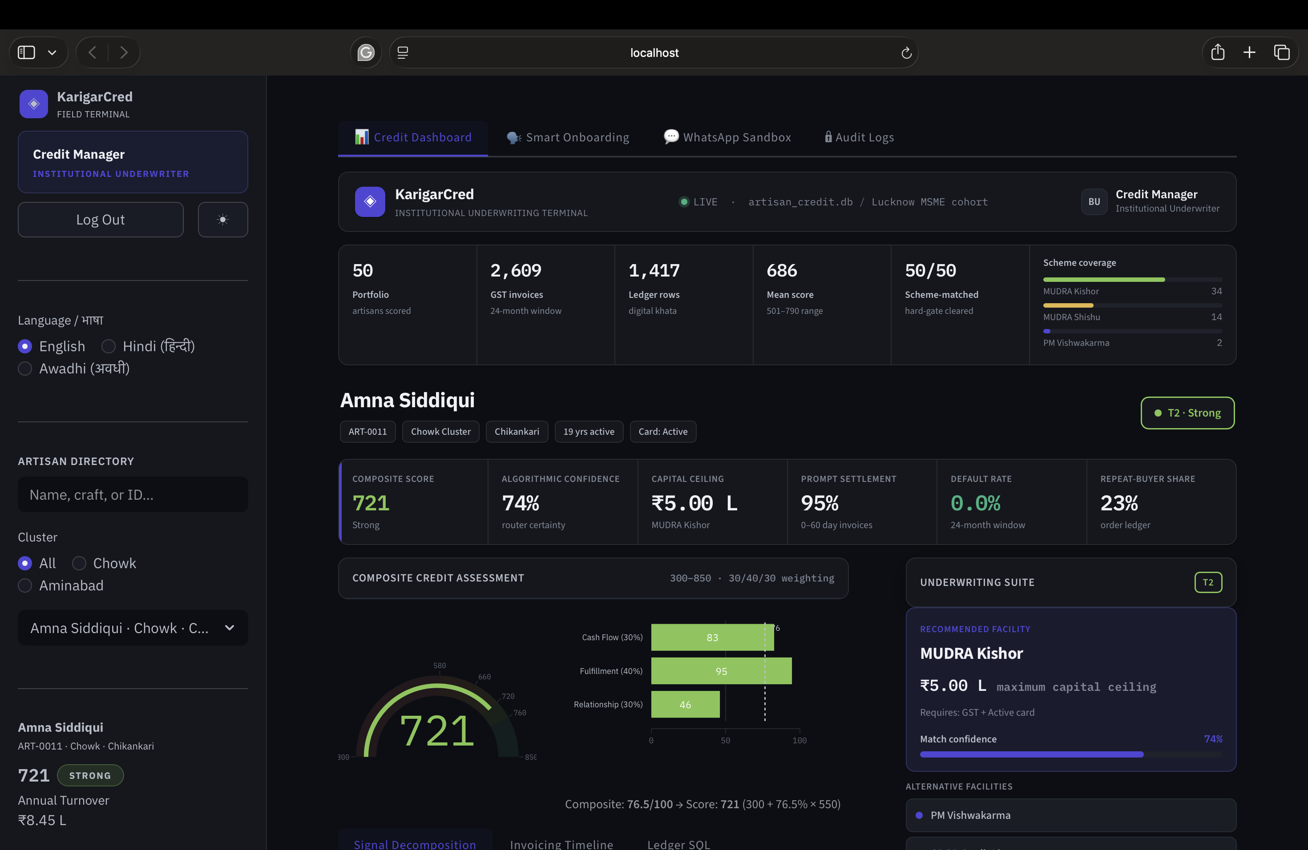Click the STRONG badge in sidebar

pyautogui.click(x=90, y=775)
